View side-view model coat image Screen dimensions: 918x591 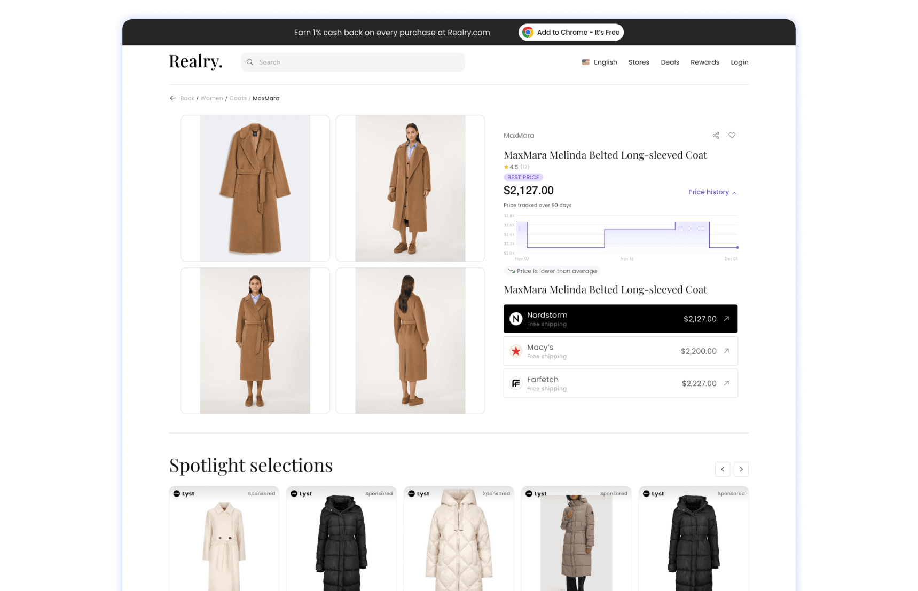[x=410, y=188]
